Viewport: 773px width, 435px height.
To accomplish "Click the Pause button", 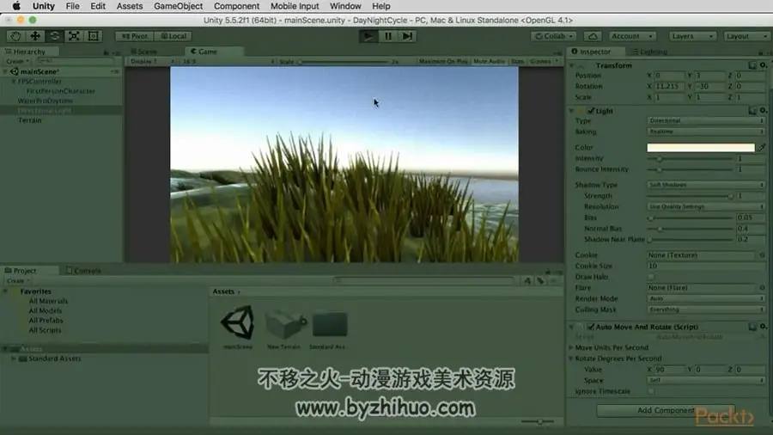I will (x=388, y=36).
